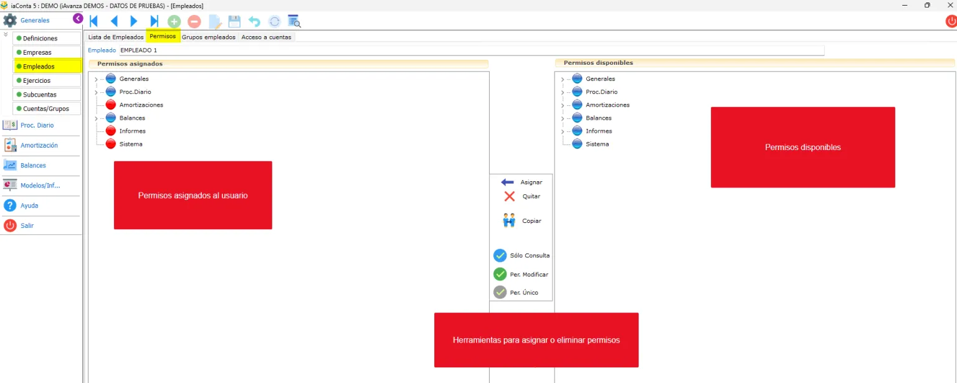
Task: Delete record with red minus icon
Action: [194, 21]
